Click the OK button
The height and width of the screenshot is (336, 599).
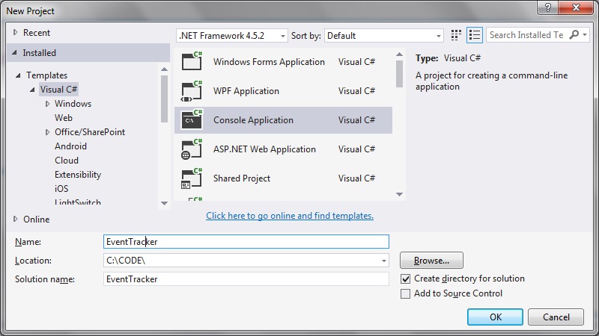click(x=495, y=317)
